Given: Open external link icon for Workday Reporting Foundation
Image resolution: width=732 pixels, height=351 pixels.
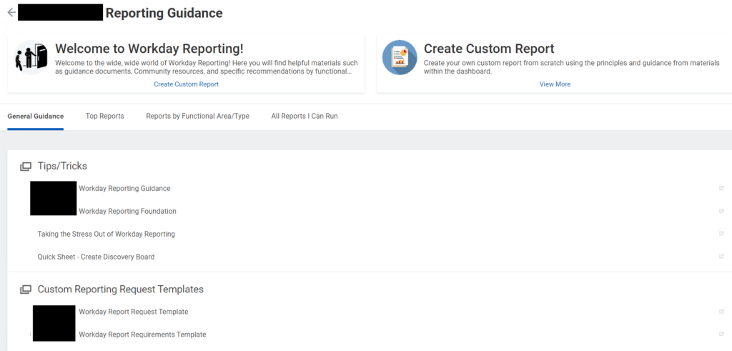Looking at the screenshot, I should coord(721,211).
